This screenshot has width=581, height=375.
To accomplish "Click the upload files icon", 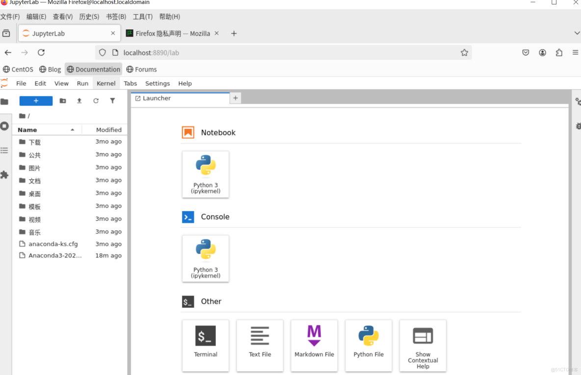I will [79, 101].
